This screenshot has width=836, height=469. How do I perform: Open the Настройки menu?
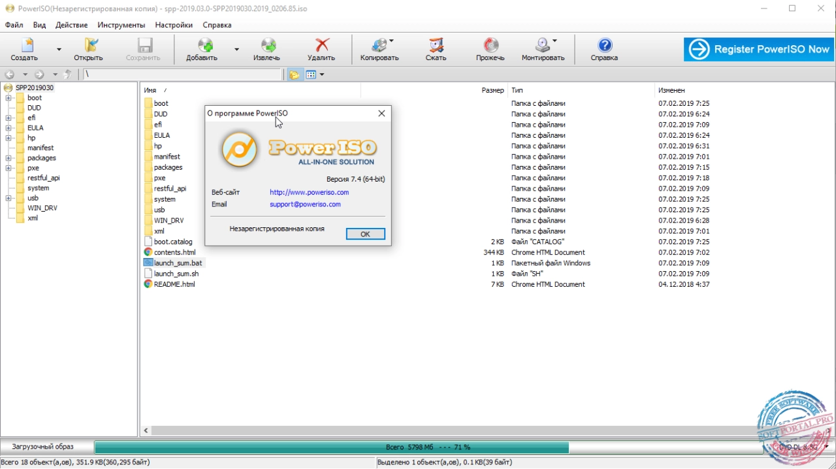pos(174,25)
